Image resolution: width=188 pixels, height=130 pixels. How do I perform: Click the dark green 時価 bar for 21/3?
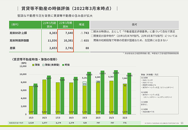pyautogui.click(x=116, y=92)
